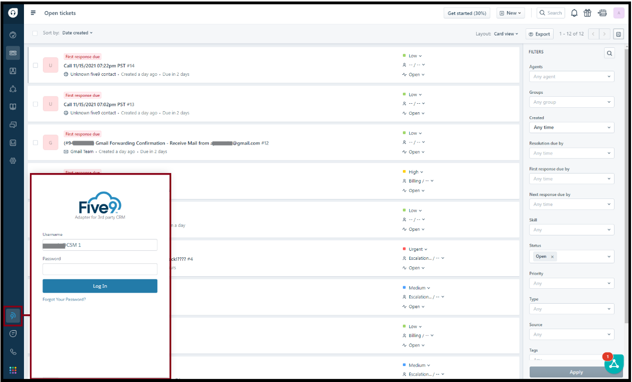Open the gift box icon
The height and width of the screenshot is (382, 632).
[x=588, y=13]
